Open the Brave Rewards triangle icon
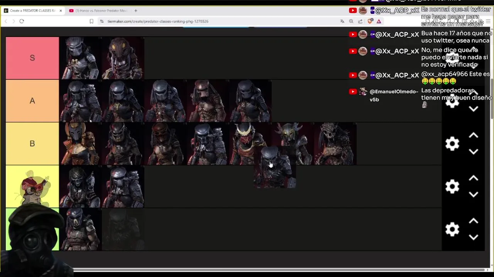 tap(379, 21)
